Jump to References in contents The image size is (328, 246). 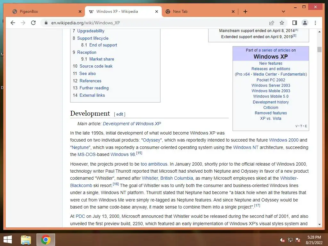pyautogui.click(x=90, y=81)
